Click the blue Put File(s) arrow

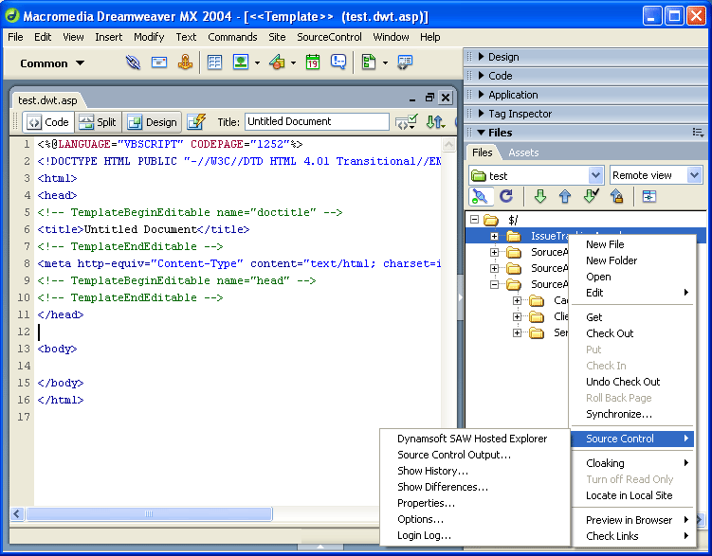point(564,196)
